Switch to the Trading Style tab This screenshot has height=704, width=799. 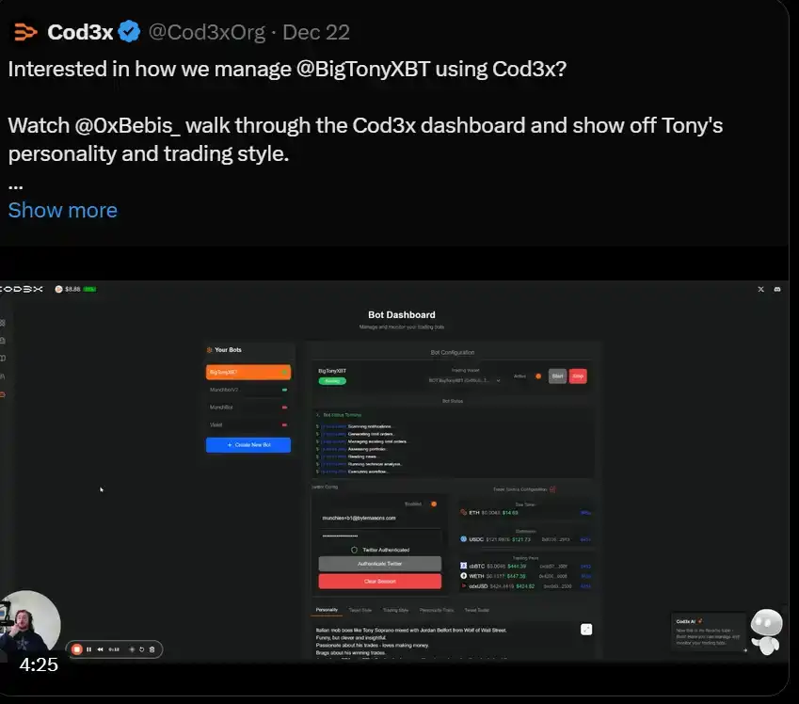click(395, 610)
